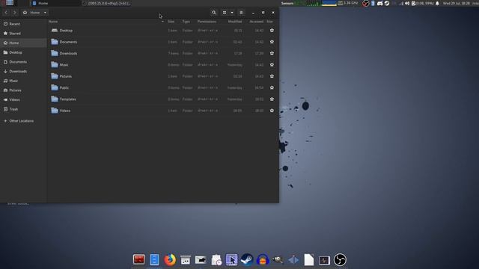Select the Public folder row
The height and width of the screenshot is (269, 479).
coord(163,87)
